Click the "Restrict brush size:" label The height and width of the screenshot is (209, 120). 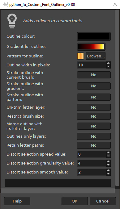[x=25, y=116]
